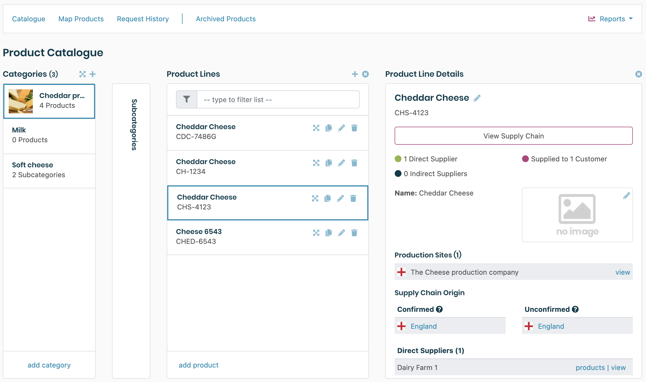The image size is (646, 382).
Task: Go to Archived Products tab
Action: pyautogui.click(x=225, y=19)
